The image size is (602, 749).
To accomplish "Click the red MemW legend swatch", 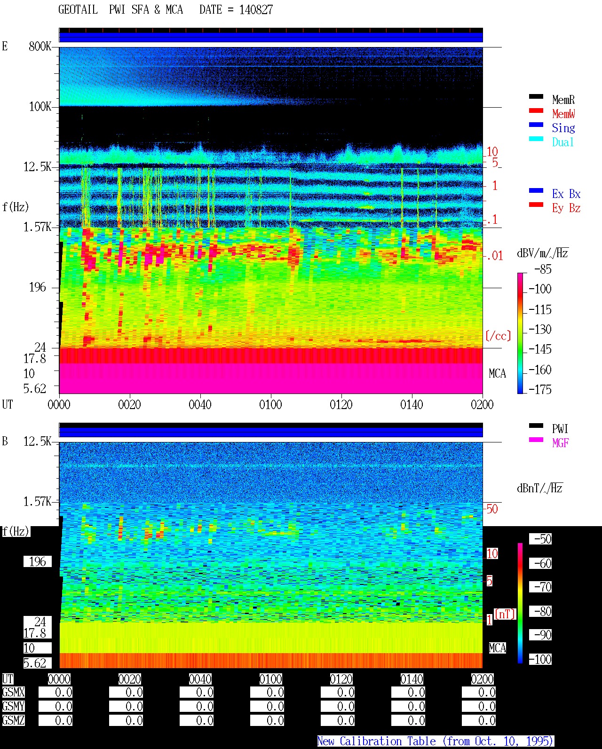I will click(x=536, y=111).
